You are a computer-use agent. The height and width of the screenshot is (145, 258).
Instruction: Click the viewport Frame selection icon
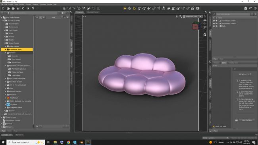click(x=205, y=31)
